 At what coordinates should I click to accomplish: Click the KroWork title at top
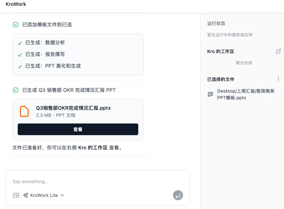pos(16,4)
